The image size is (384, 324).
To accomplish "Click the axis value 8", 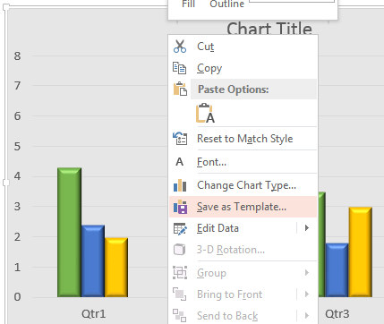I will 17,55.
